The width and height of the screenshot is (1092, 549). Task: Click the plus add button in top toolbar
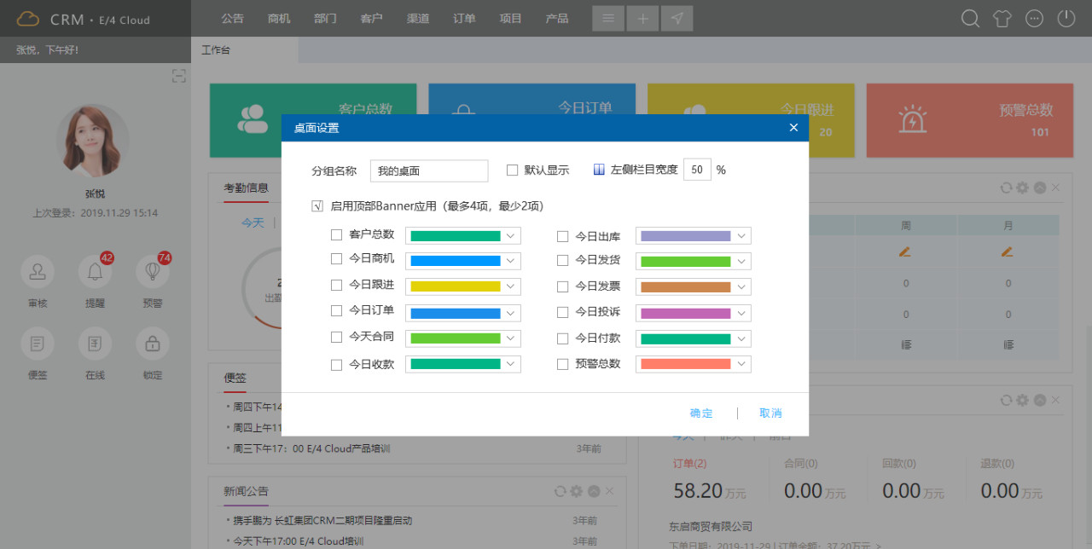[x=642, y=19]
